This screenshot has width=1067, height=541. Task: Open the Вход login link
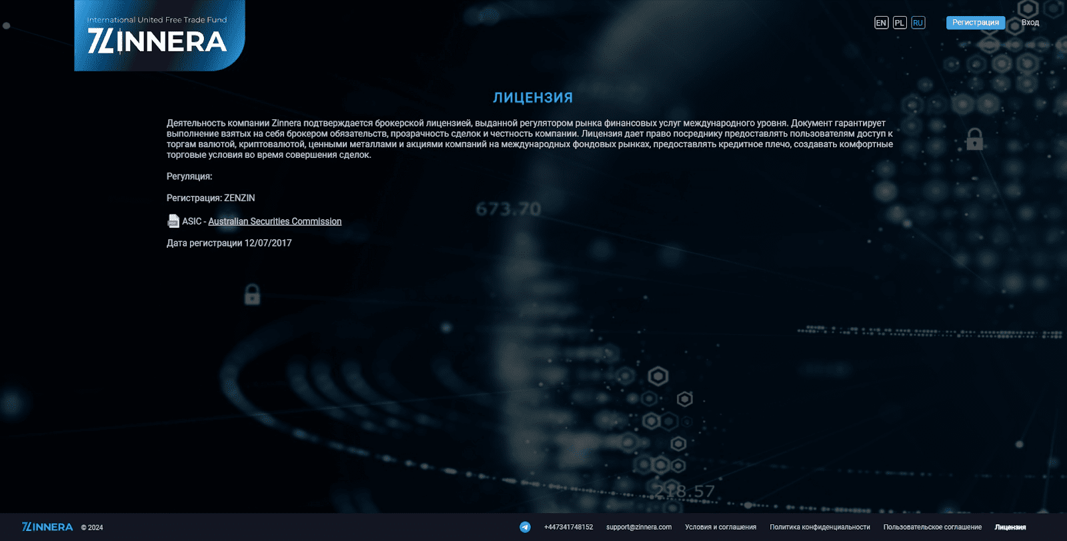(x=1030, y=23)
